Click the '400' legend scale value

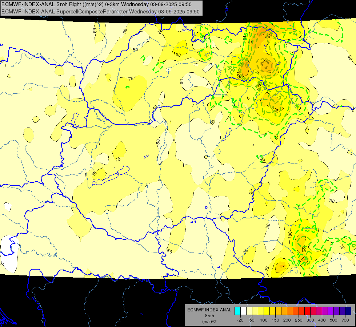point(322,320)
